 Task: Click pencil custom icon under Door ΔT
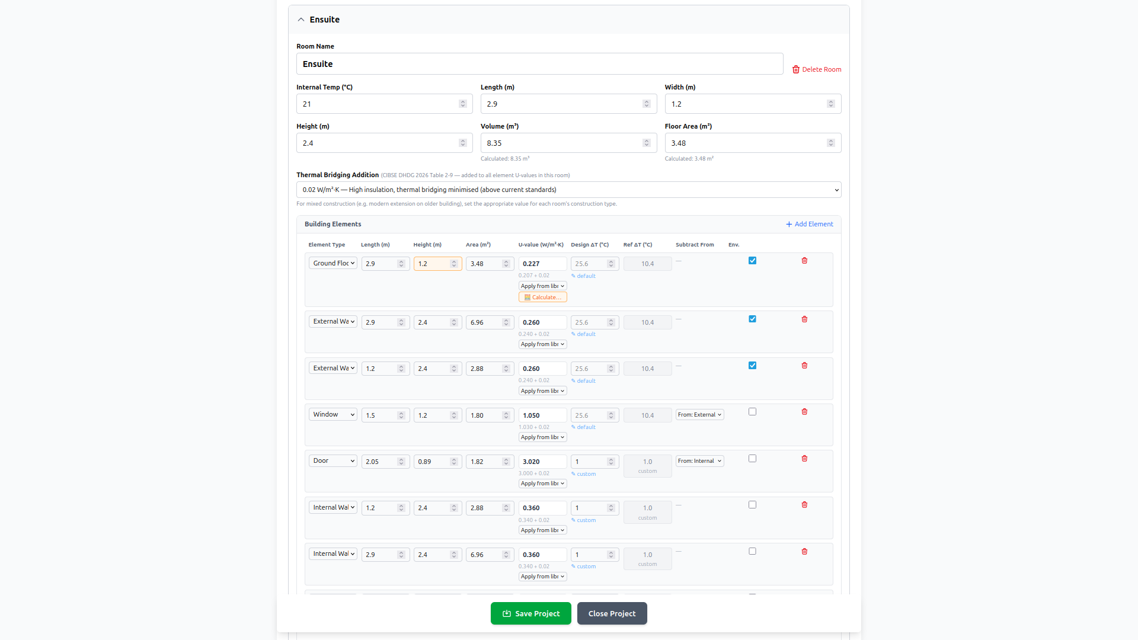pos(573,474)
